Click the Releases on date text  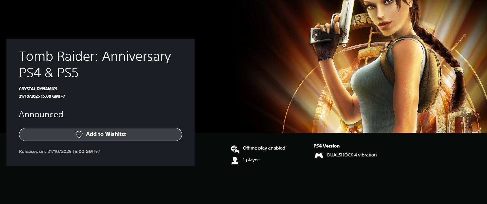click(x=60, y=151)
